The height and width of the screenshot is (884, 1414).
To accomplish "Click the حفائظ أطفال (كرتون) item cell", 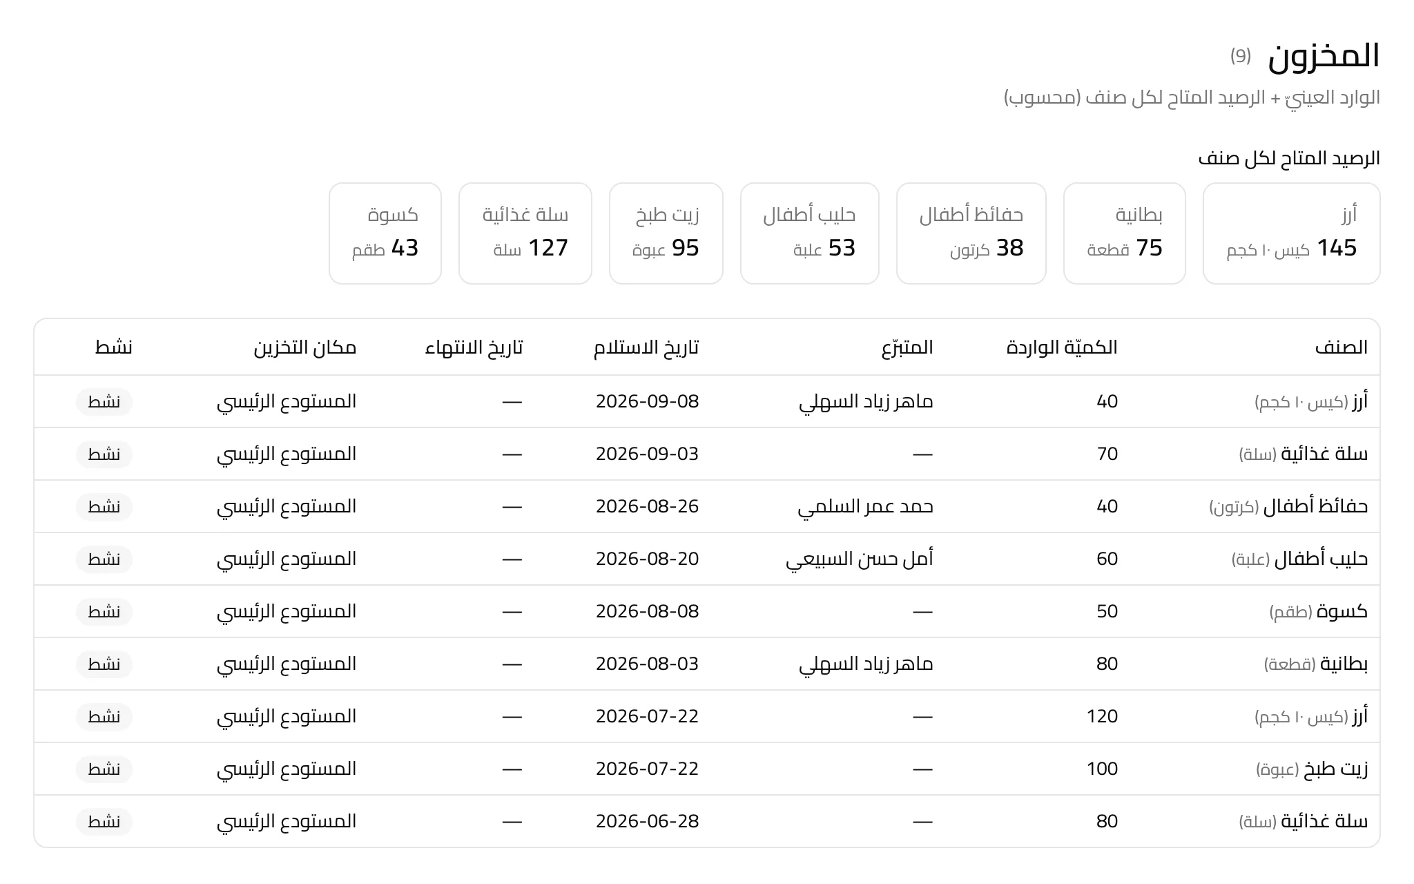I will [x=1288, y=507].
